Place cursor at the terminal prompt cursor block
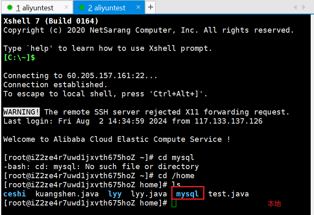The image size is (314, 215). coord(174,203)
